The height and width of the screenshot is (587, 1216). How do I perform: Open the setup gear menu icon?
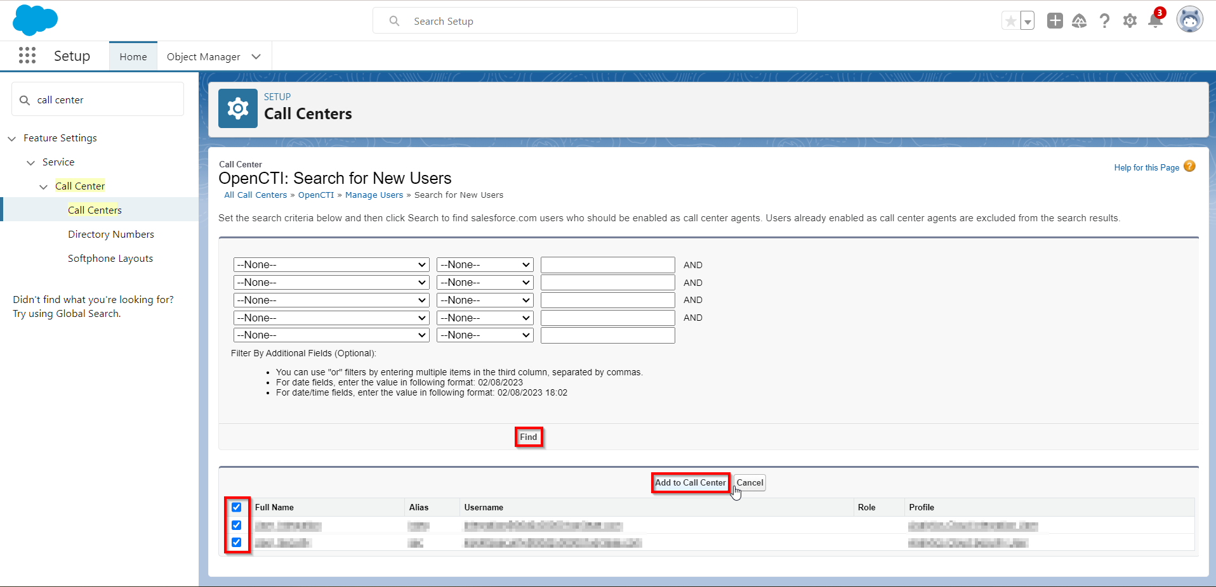click(1130, 21)
